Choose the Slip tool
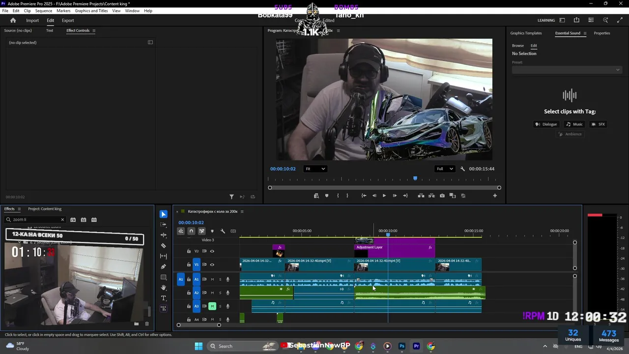The height and width of the screenshot is (354, 629). point(164,256)
